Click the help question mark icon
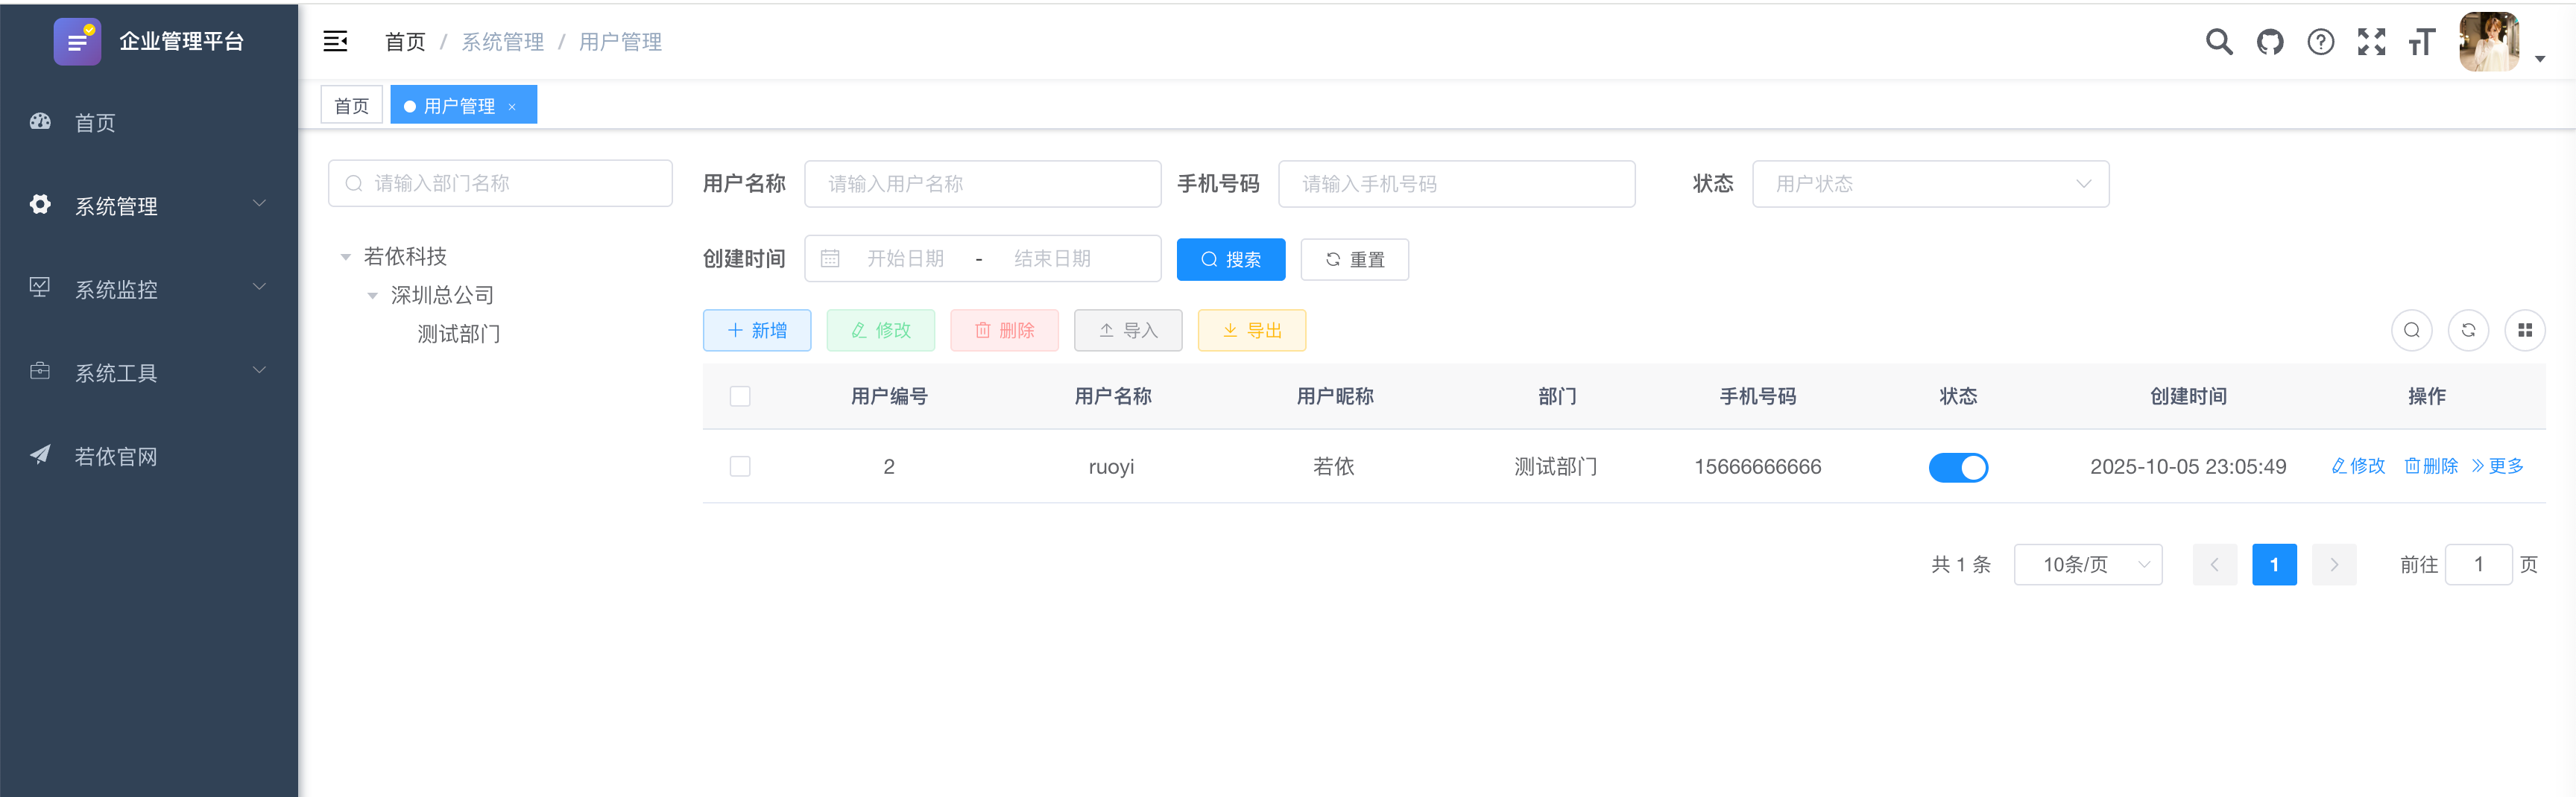The height and width of the screenshot is (797, 2576). pyautogui.click(x=2320, y=42)
